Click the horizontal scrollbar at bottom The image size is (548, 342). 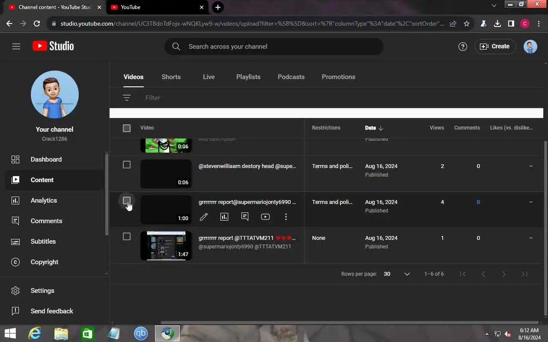tap(349, 323)
